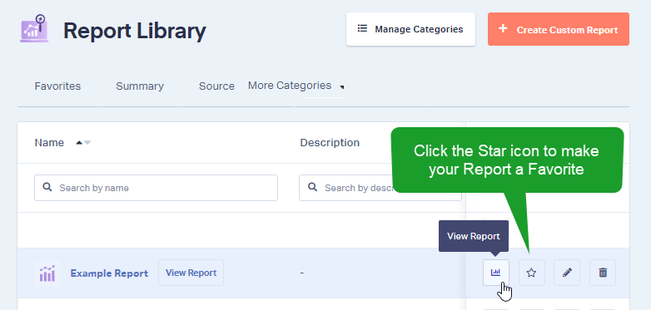This screenshot has width=651, height=310.
Task: Switch to the Source tab
Action: point(216,86)
